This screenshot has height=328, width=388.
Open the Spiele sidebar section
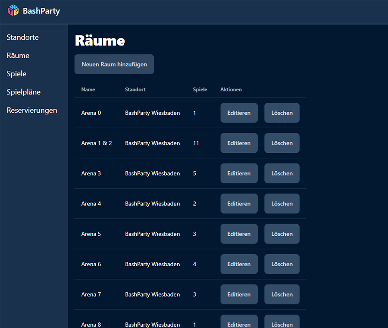coord(16,74)
